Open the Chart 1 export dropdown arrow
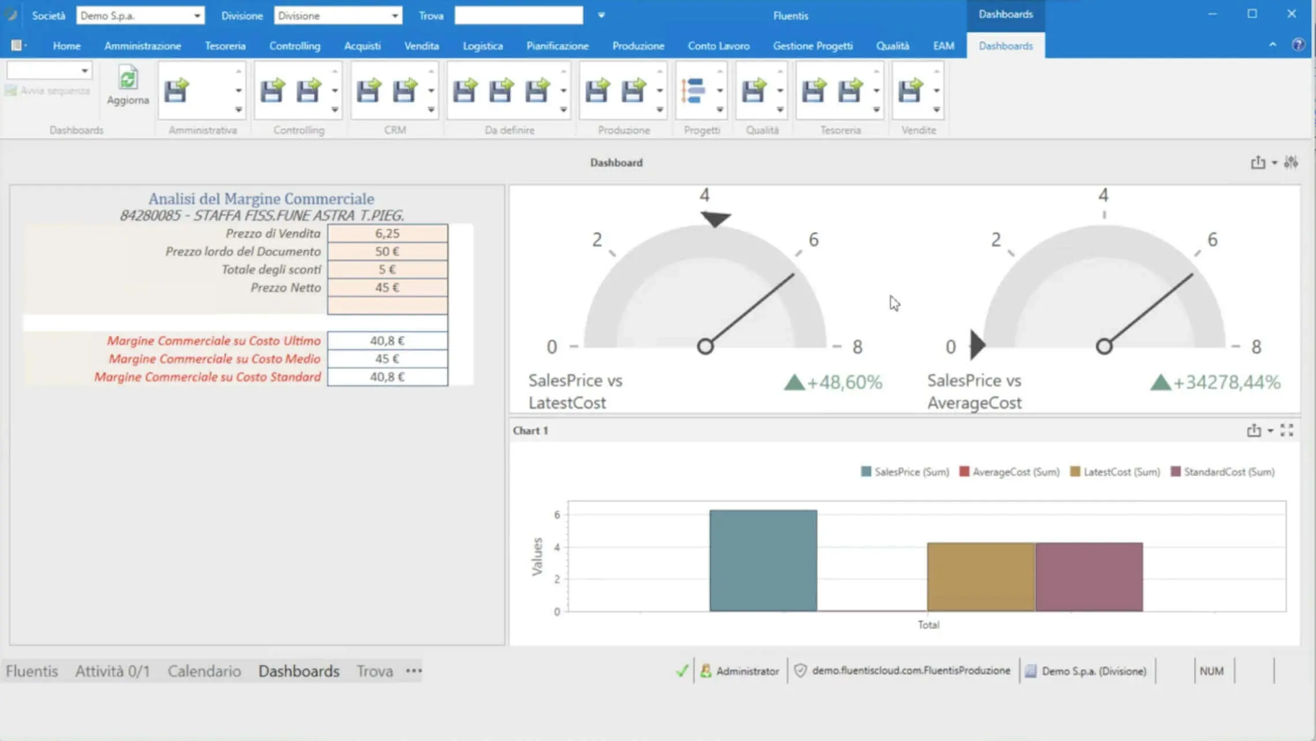This screenshot has height=741, width=1316. tap(1270, 431)
